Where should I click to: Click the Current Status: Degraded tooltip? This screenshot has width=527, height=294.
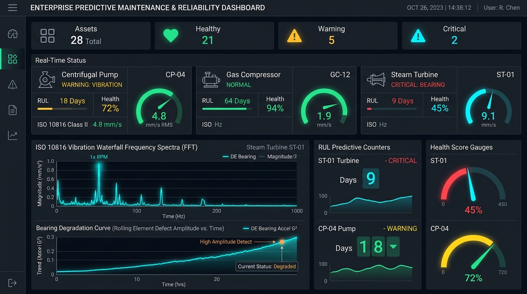tap(267, 266)
